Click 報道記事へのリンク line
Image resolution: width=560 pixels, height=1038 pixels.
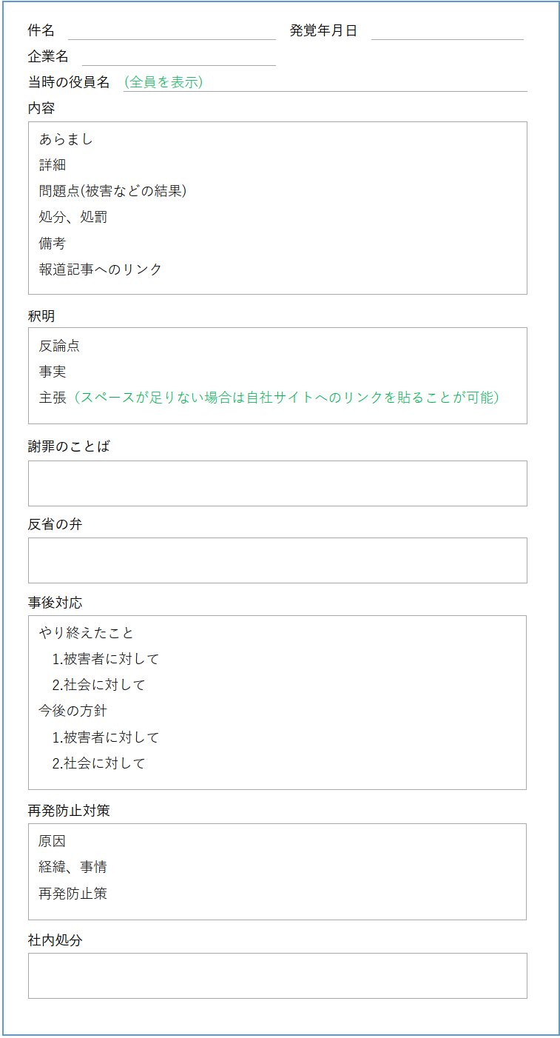coord(101,269)
